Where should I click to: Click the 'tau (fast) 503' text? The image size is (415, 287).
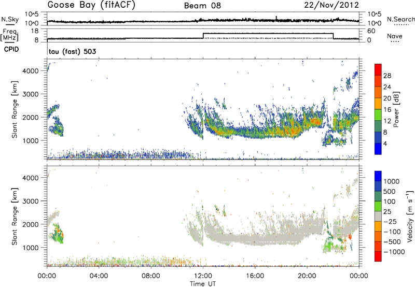click(x=72, y=51)
